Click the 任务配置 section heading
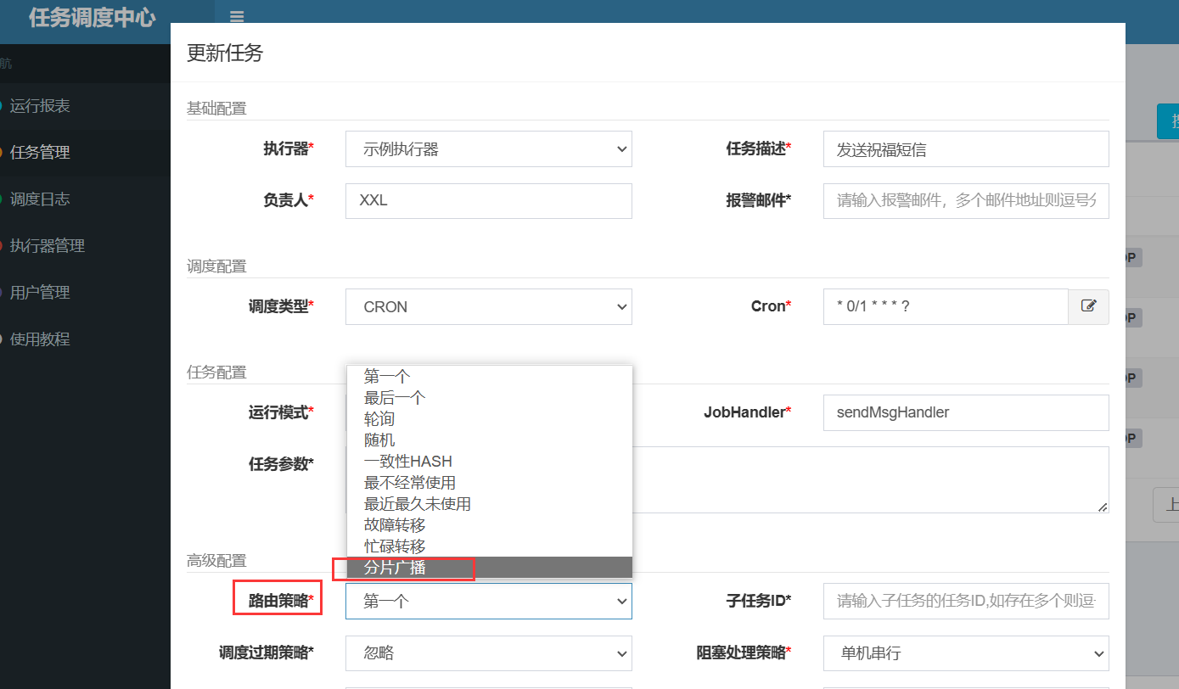This screenshot has height=689, width=1179. tap(216, 372)
